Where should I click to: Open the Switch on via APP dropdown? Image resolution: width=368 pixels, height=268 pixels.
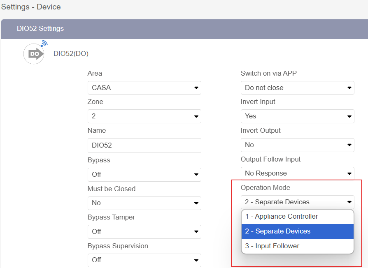[297, 88]
